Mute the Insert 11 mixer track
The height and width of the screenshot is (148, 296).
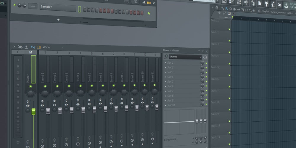click(155, 85)
